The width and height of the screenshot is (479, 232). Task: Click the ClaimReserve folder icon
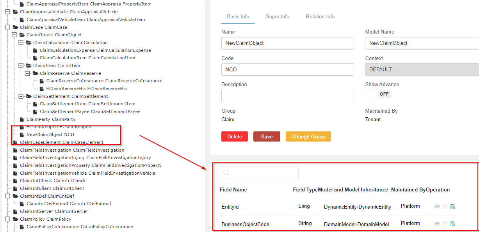[36, 73]
